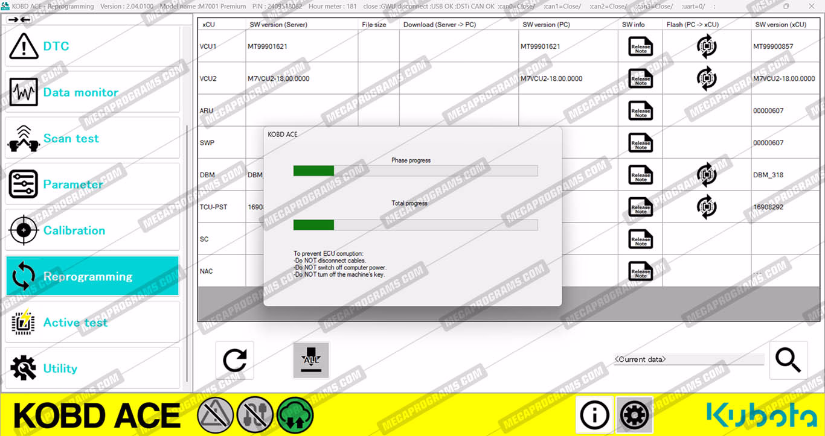Switch to the Parameter section
Screen dimensions: 825x436
[92, 185]
